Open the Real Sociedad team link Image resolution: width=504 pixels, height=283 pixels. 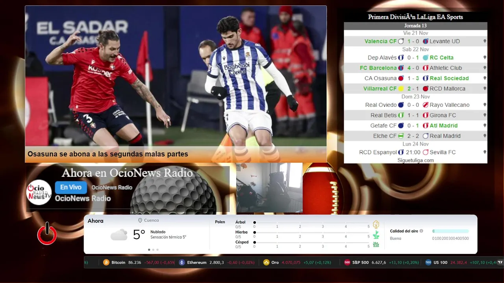[x=449, y=78]
